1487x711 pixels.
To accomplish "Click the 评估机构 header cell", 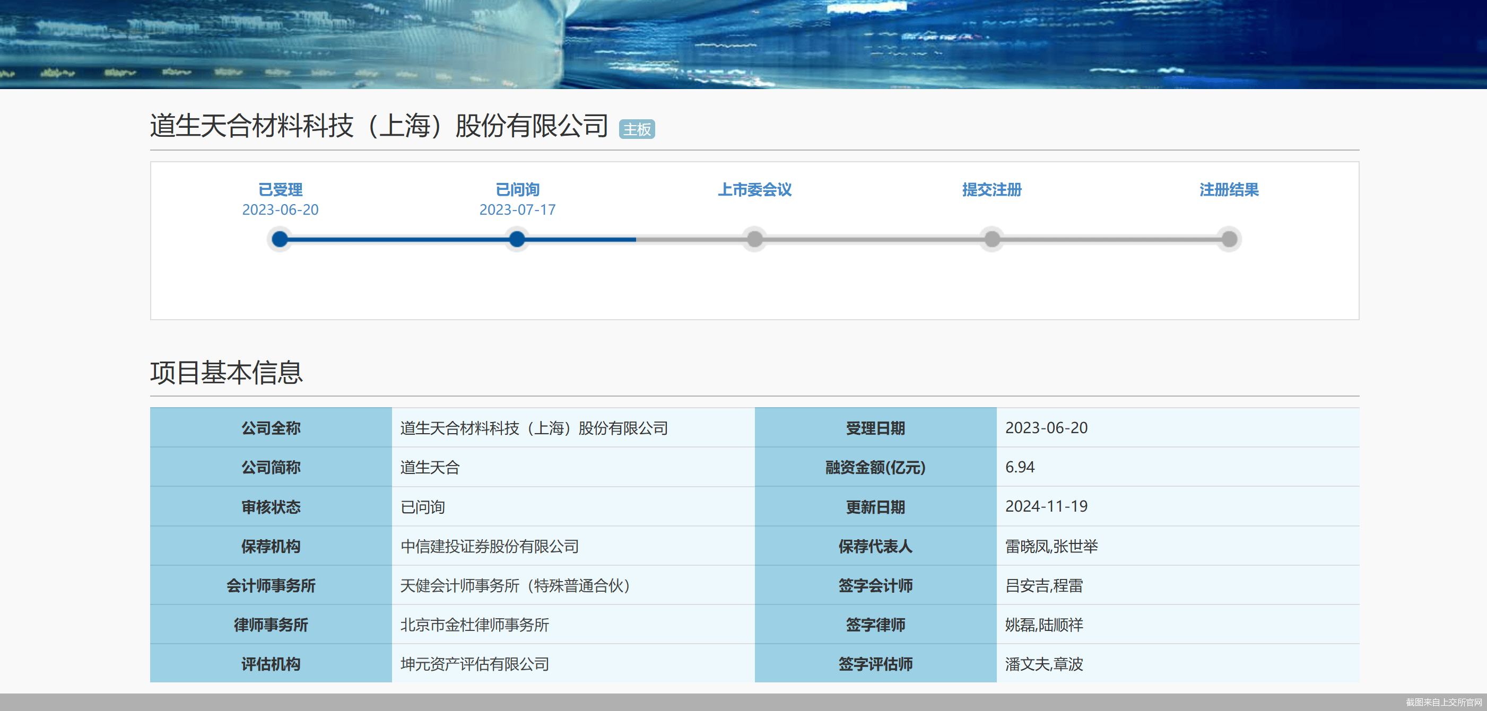I will click(x=271, y=664).
